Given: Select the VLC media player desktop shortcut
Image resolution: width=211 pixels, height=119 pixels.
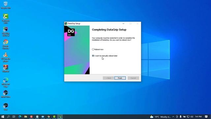Looking at the screenshot, I should (6, 57).
